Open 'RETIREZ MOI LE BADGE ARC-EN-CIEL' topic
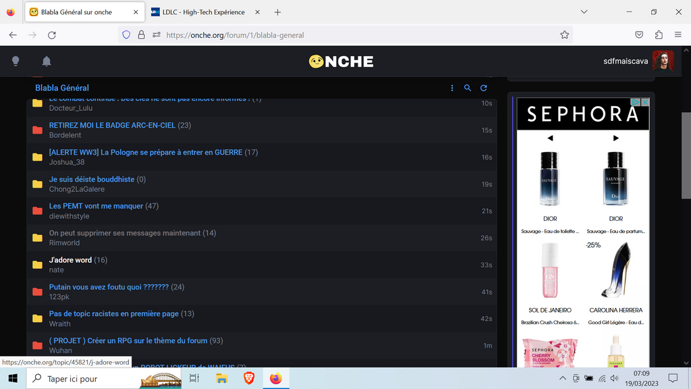 112,126
